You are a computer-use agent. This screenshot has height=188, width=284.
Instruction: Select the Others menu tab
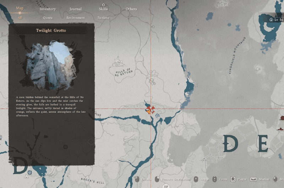(x=131, y=9)
